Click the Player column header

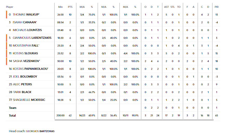point(10,7)
